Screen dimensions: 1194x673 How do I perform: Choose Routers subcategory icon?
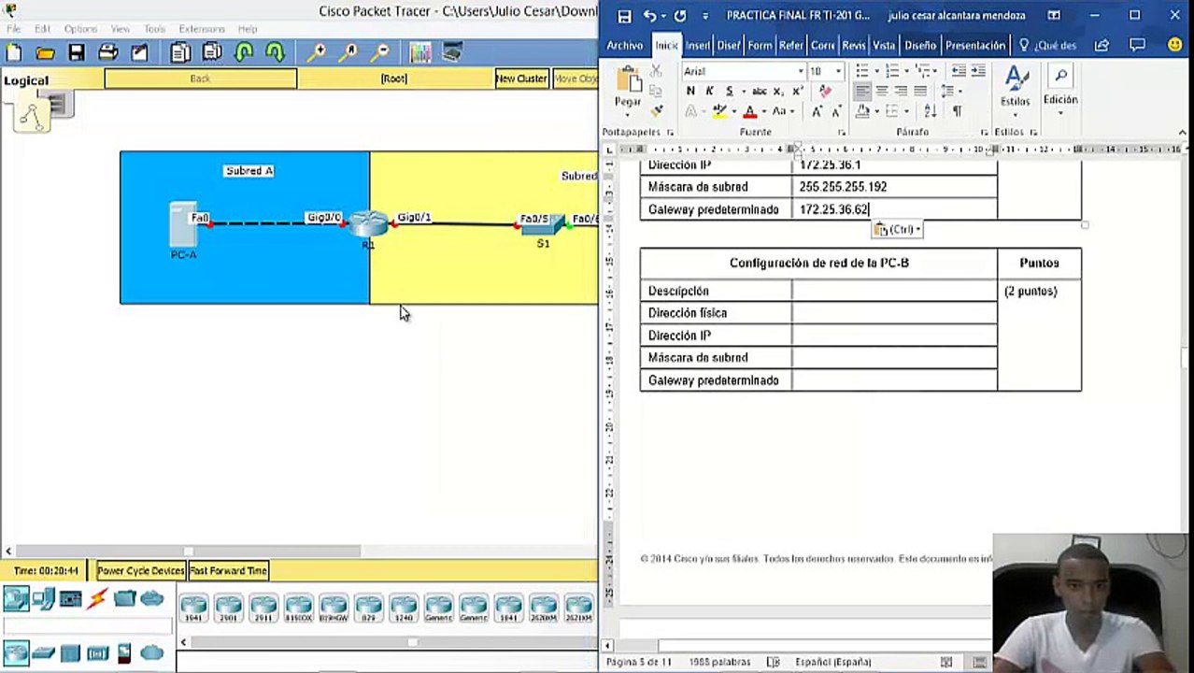[x=16, y=652]
